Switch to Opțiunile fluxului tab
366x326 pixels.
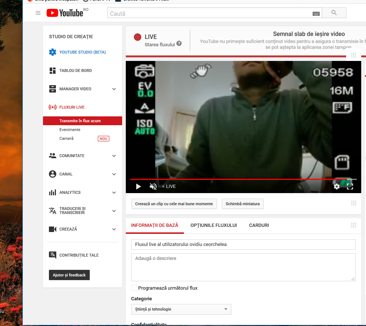[x=214, y=225]
